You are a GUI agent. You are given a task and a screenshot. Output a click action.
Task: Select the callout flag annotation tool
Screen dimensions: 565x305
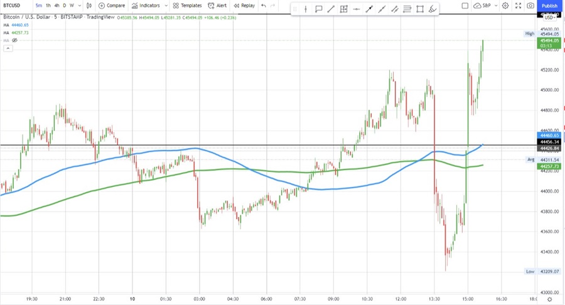coord(318,9)
